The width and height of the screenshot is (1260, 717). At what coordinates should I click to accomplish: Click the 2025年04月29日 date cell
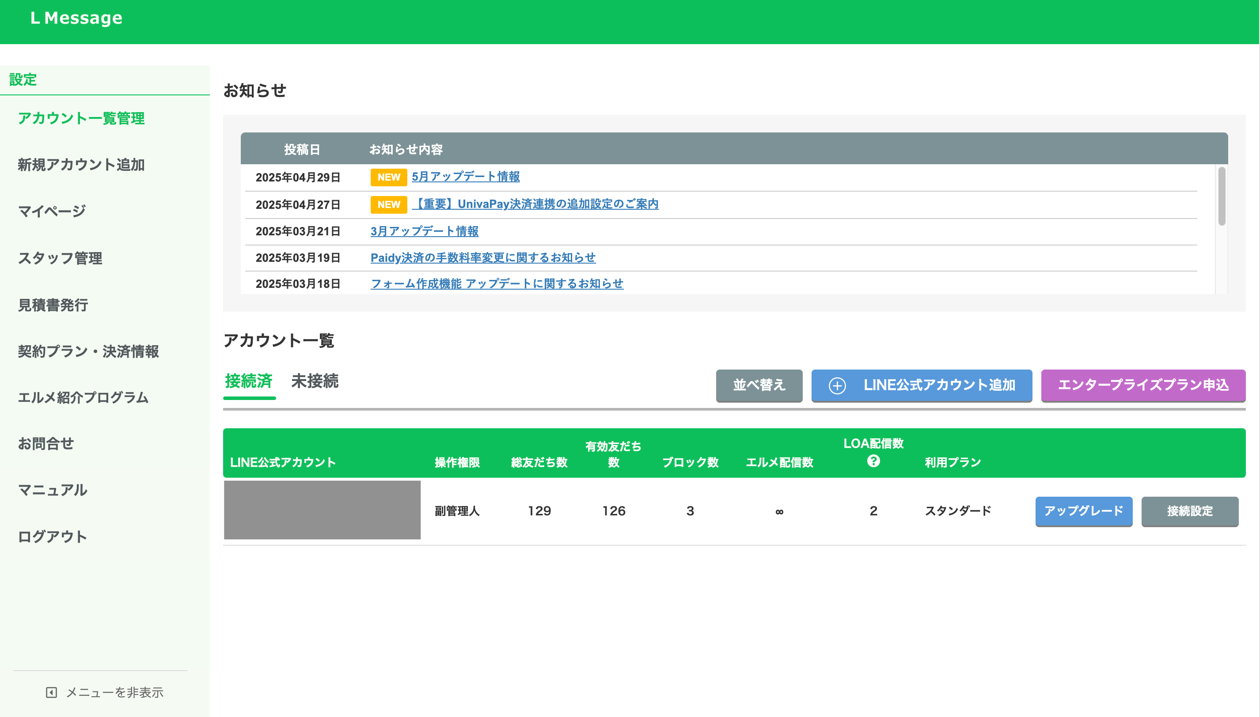pos(298,177)
